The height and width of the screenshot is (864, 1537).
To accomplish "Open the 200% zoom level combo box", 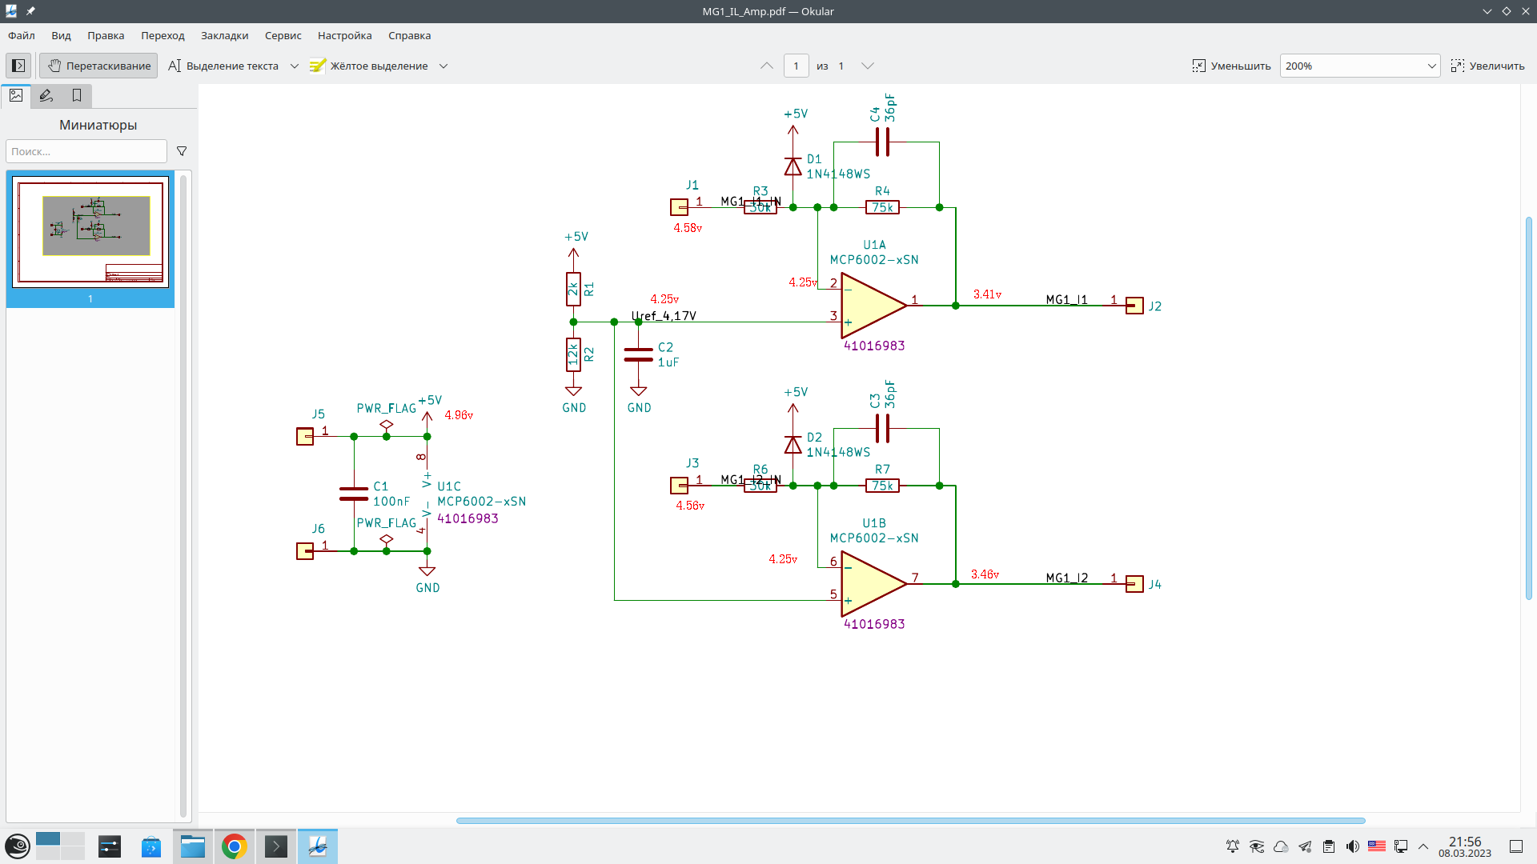I will click(x=1359, y=66).
